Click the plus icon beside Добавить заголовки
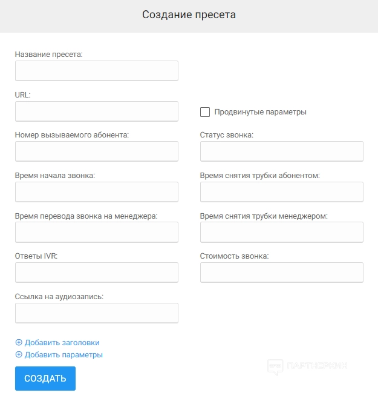This screenshot has width=378, height=407. [x=19, y=343]
